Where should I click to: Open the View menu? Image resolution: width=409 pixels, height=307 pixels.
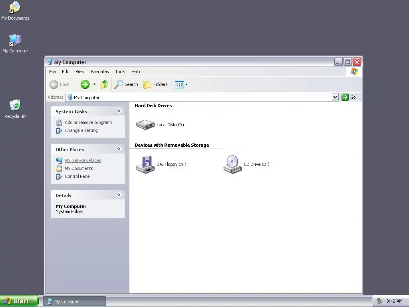click(80, 72)
